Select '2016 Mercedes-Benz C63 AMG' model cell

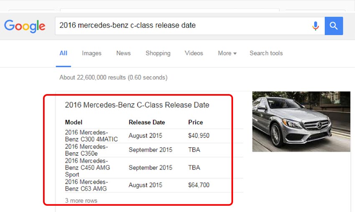(x=86, y=185)
